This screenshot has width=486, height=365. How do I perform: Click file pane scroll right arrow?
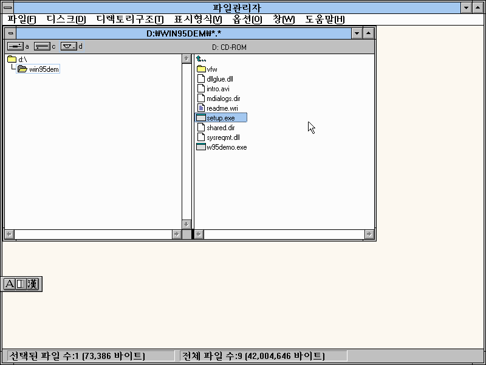pos(369,234)
